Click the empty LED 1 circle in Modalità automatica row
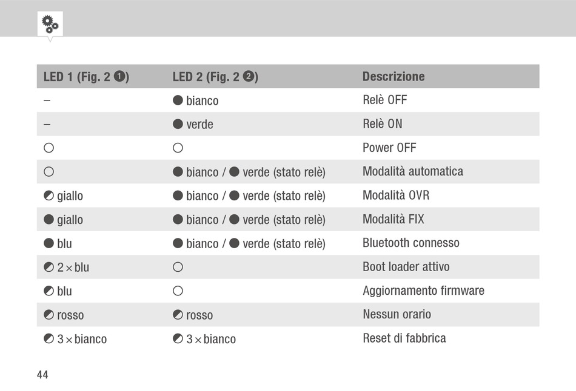Viewport: 576px width, 391px height. [x=49, y=172]
